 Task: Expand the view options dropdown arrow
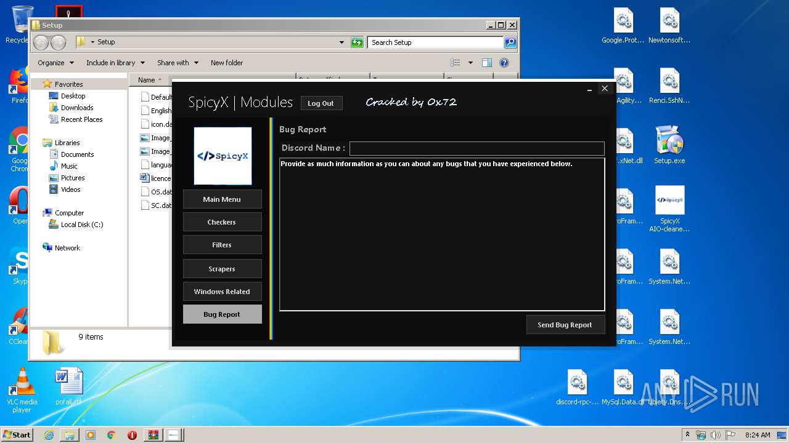tap(470, 63)
